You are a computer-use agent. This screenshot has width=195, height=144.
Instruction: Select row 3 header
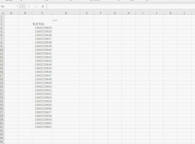2,24
